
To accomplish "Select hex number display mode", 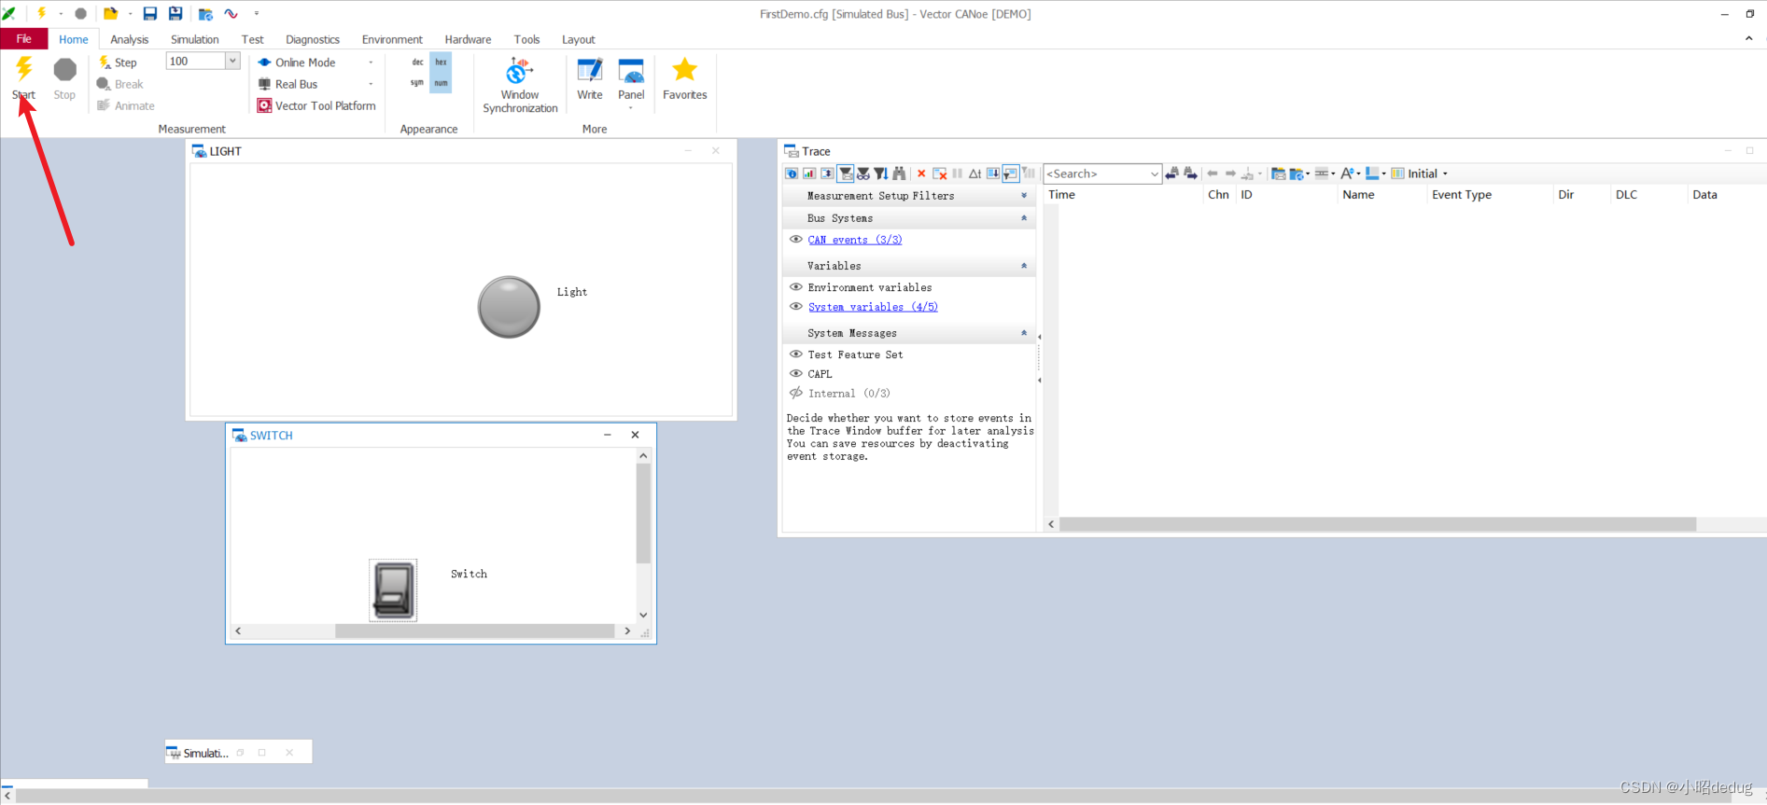I will point(442,62).
